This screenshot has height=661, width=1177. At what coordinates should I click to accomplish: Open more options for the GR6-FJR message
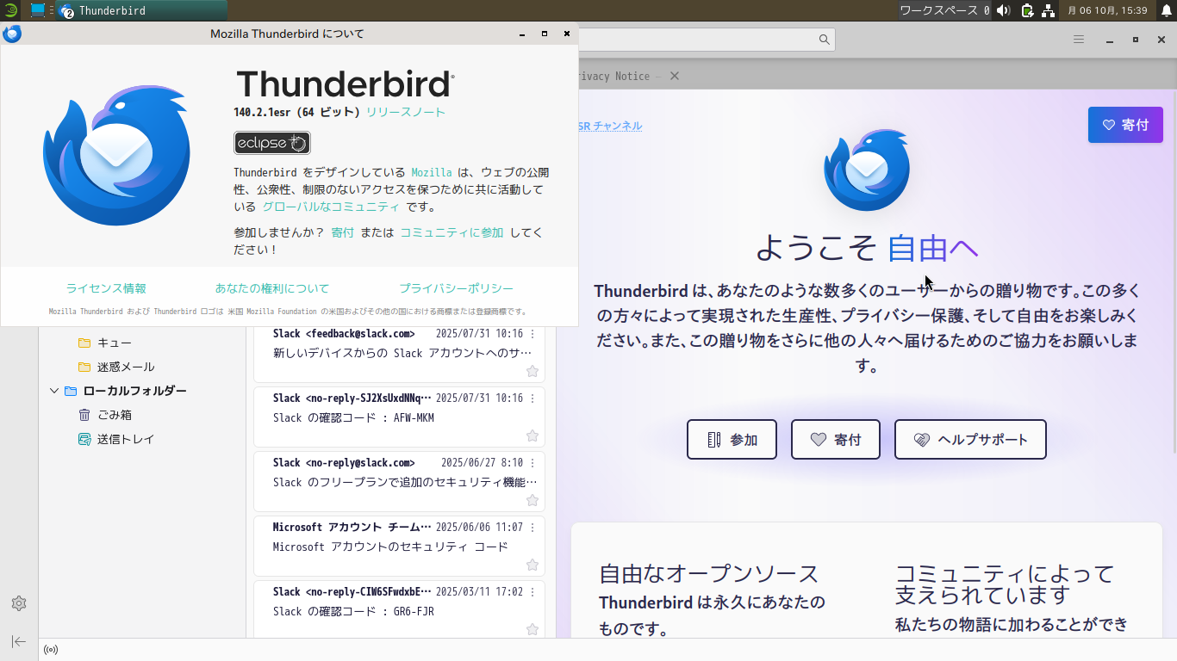tap(532, 592)
